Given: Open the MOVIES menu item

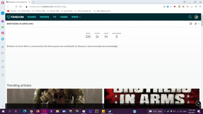Looking at the screenshot, I should [x=44, y=17].
